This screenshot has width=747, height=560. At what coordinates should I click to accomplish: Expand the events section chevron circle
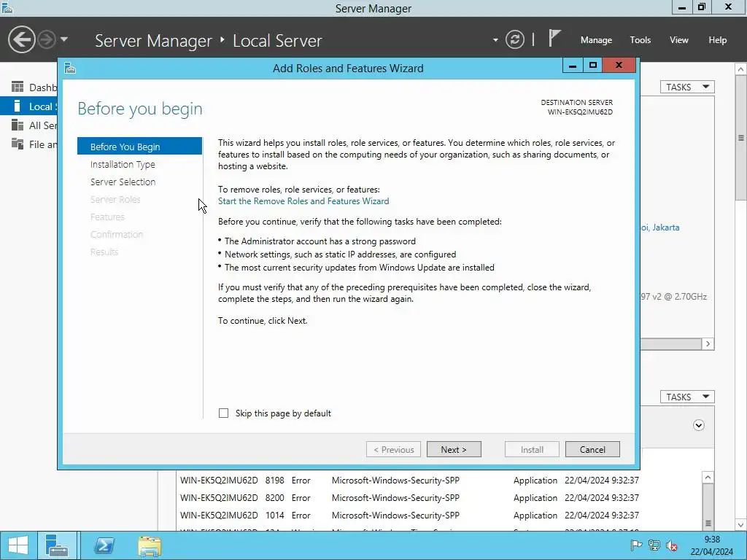698,425
